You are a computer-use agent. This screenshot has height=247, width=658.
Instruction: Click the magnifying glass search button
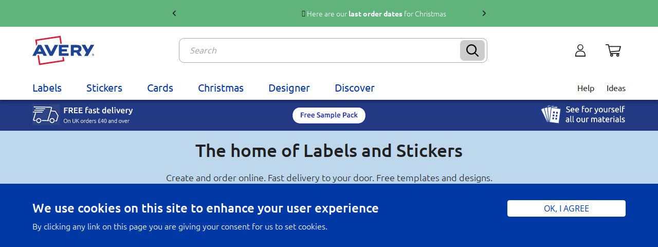472,50
